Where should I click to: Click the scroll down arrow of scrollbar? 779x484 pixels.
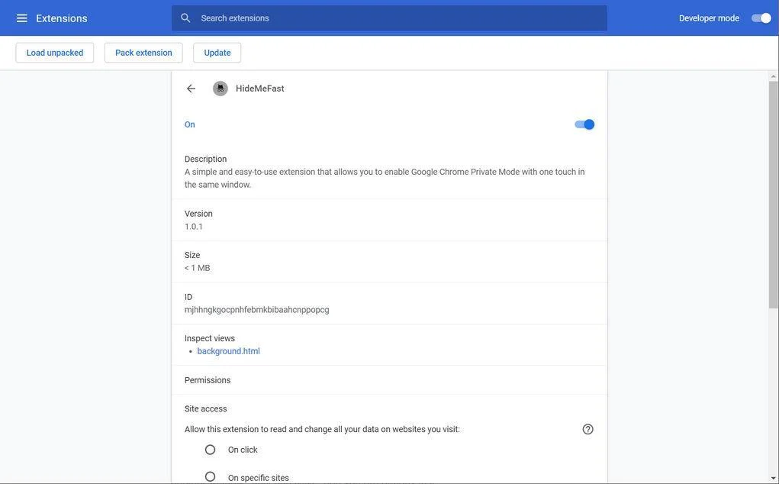(x=773, y=478)
